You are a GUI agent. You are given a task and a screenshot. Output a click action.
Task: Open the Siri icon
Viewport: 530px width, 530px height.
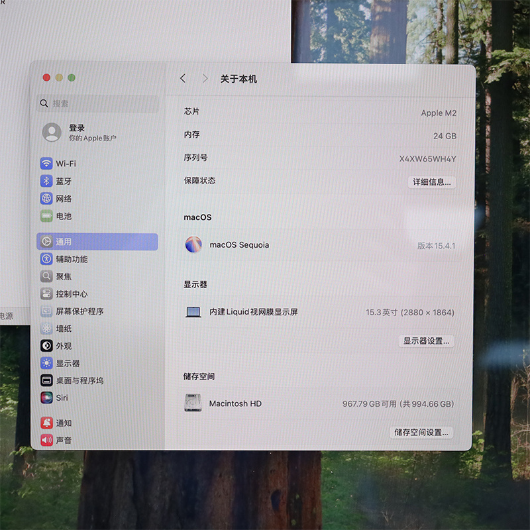point(46,397)
